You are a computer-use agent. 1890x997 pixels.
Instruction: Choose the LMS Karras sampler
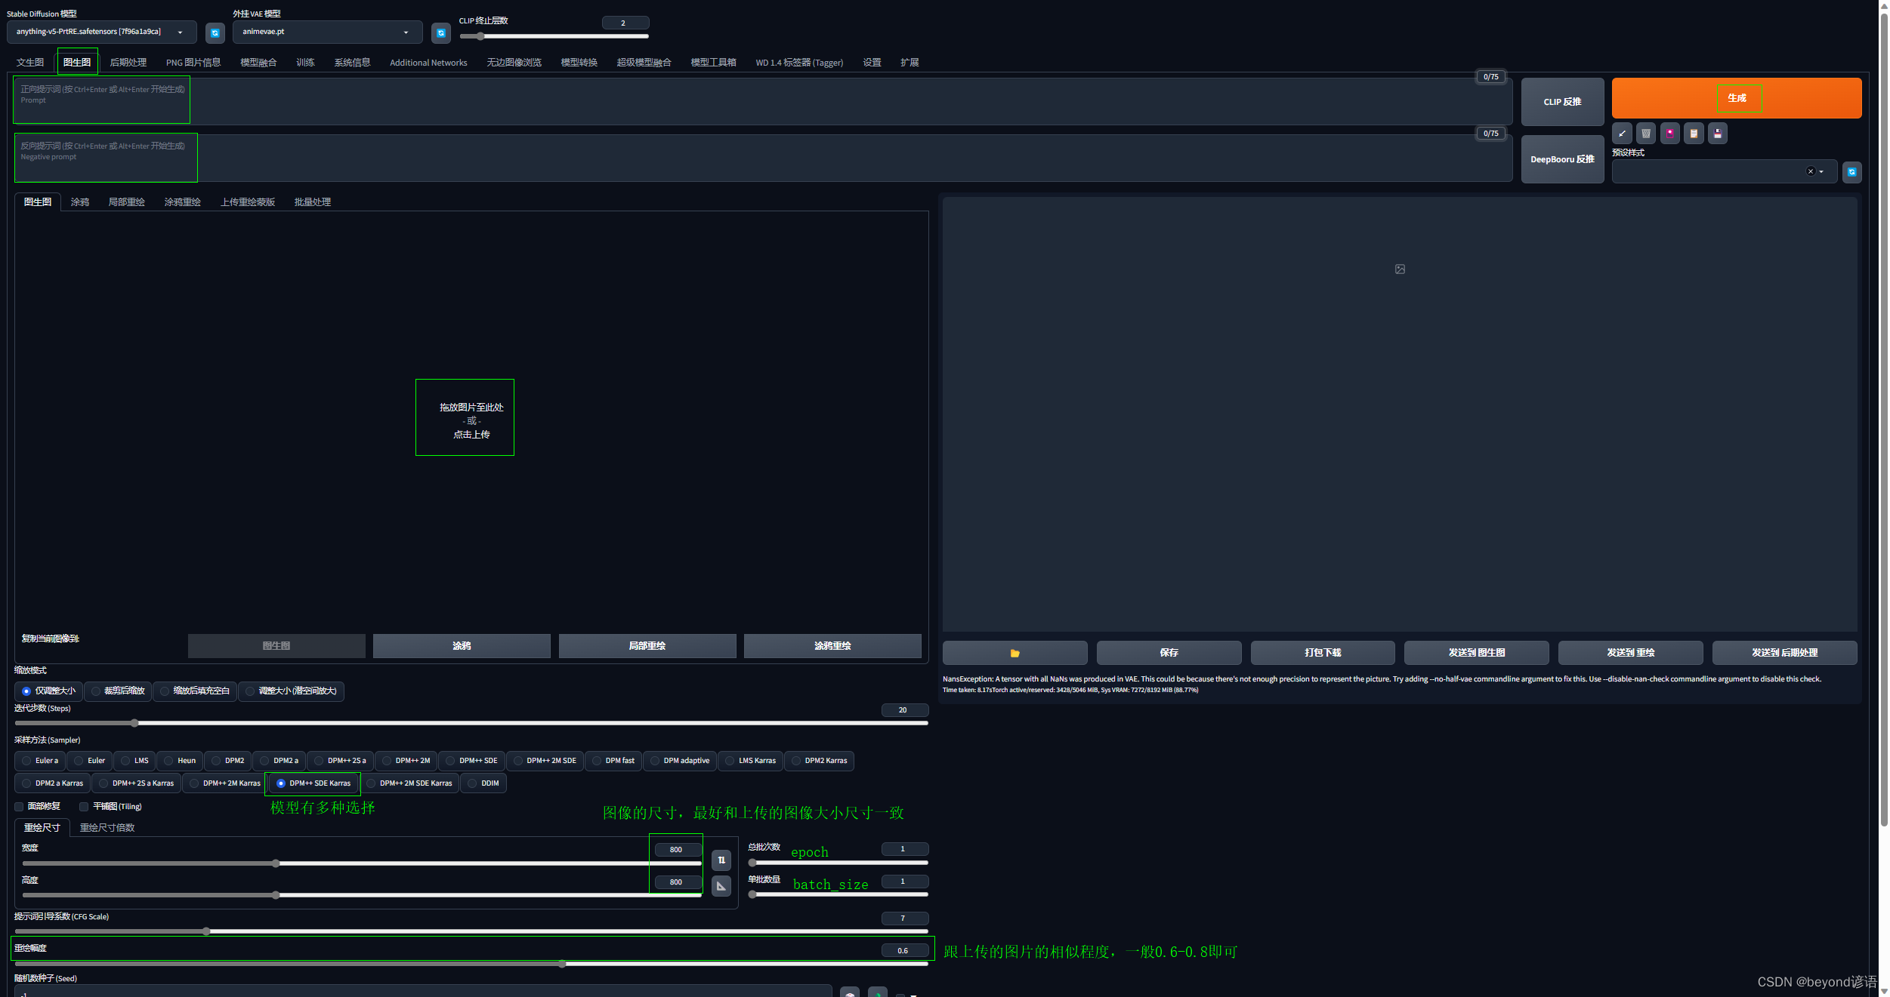coord(750,761)
